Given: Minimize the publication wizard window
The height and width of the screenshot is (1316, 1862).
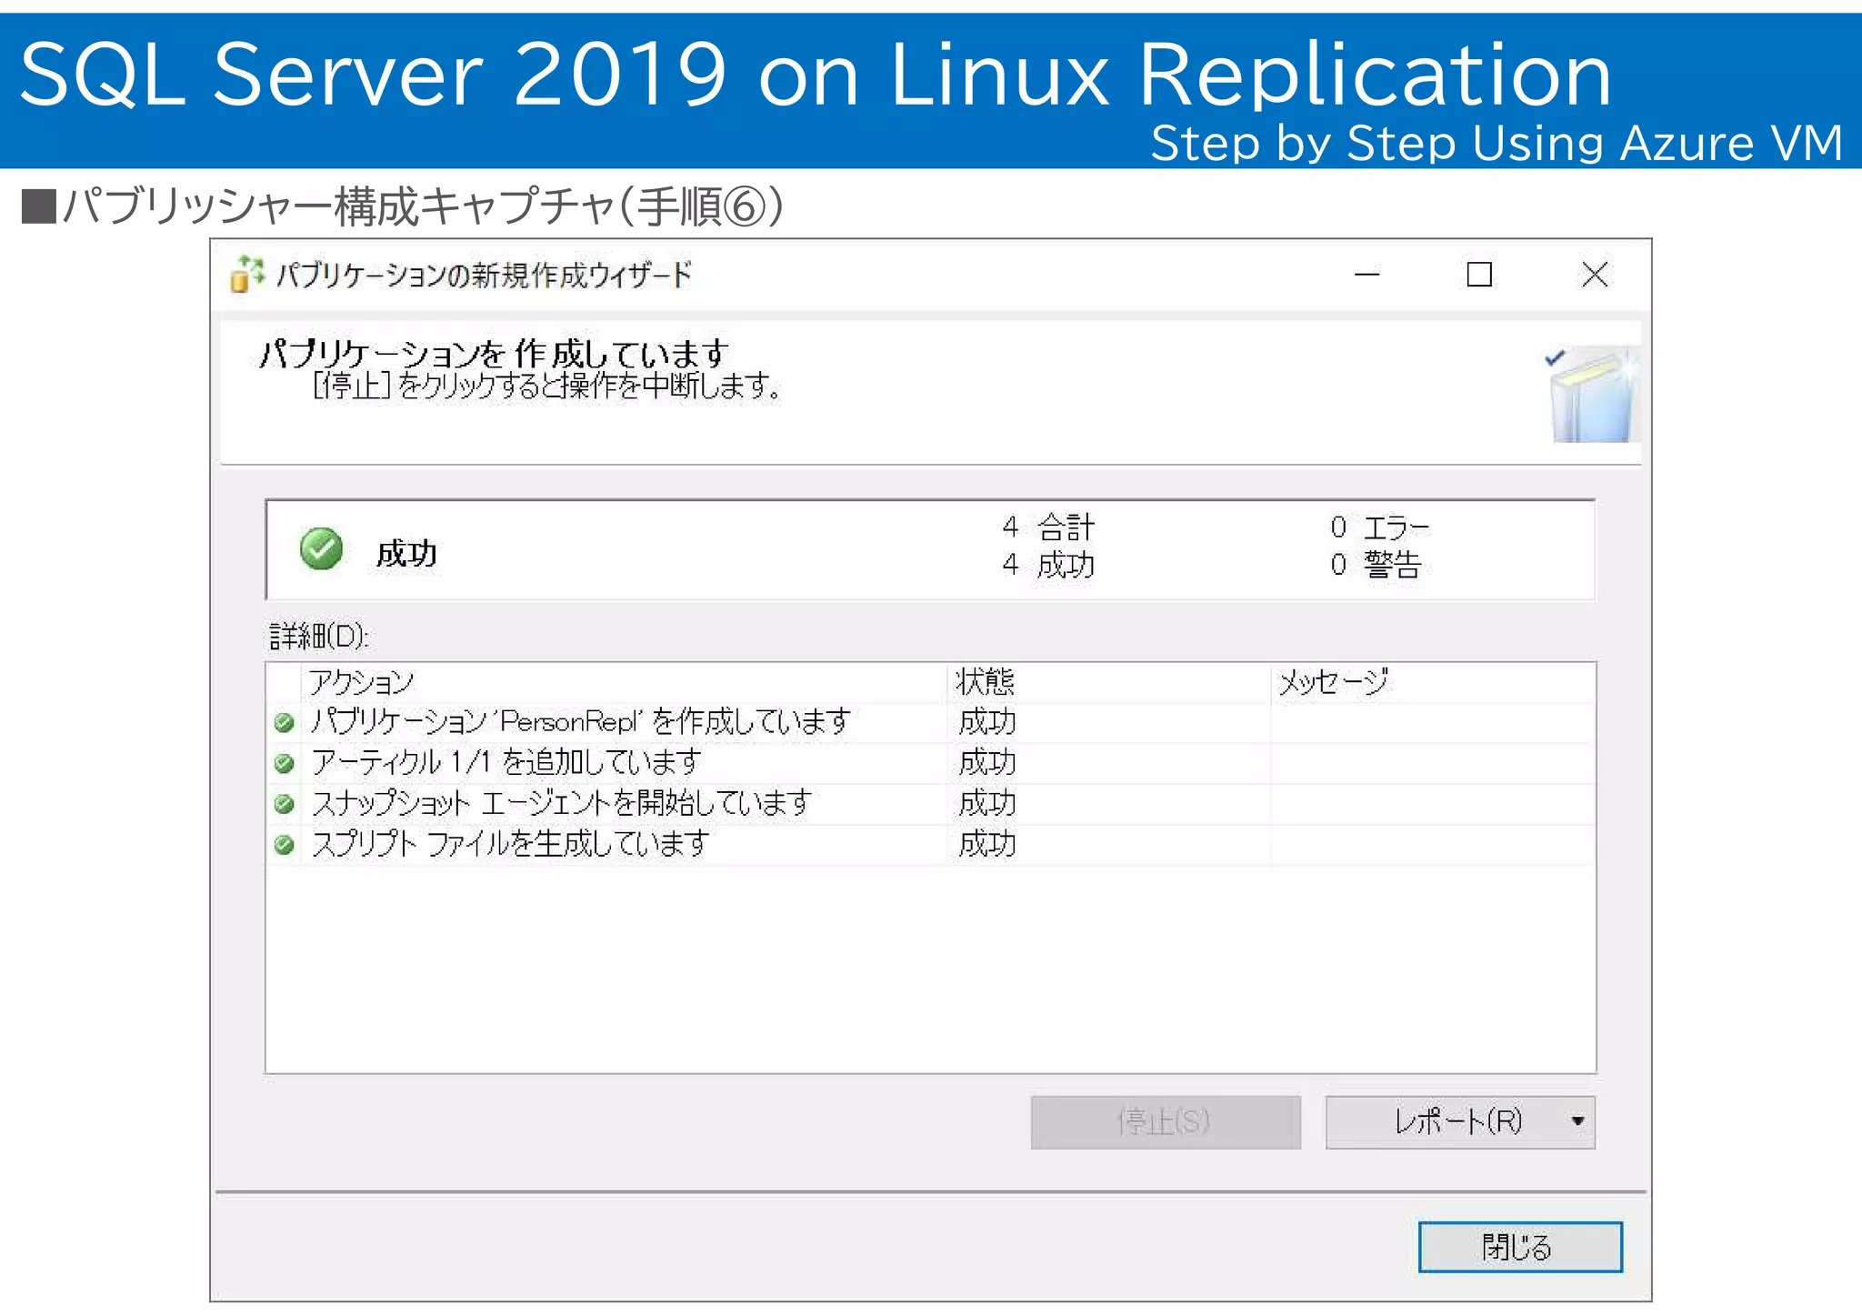Looking at the screenshot, I should 1366,274.
